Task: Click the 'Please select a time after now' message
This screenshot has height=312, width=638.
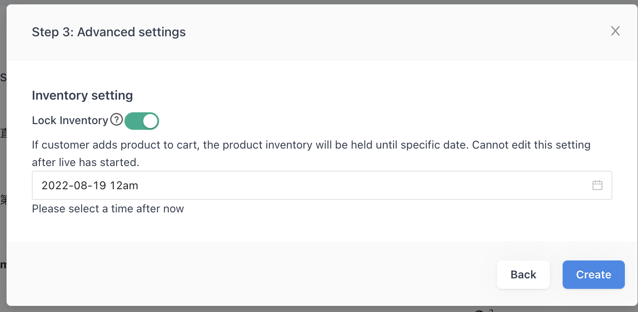Action: pos(108,209)
